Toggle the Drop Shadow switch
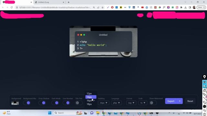The height and width of the screenshot is (116, 207). pyautogui.click(x=42, y=103)
